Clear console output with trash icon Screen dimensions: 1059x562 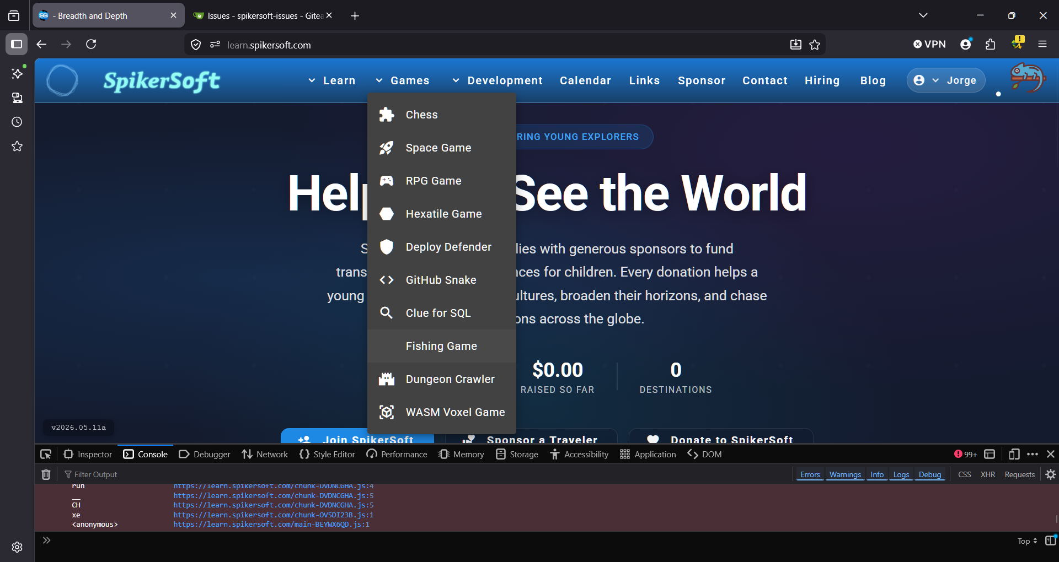pos(46,474)
